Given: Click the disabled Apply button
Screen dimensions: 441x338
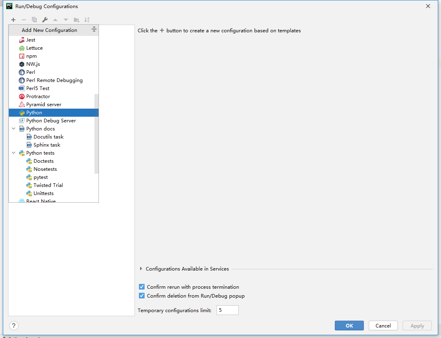Looking at the screenshot, I should pyautogui.click(x=417, y=325).
